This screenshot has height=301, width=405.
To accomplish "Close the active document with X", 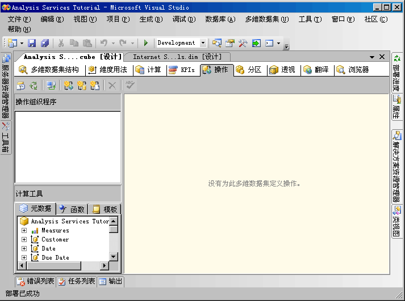I will [x=382, y=57].
